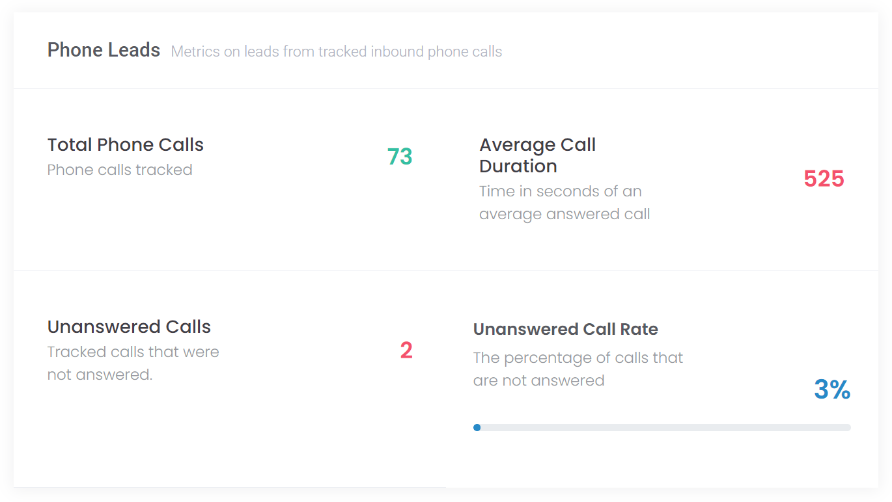Click the Unanswered Call Rate card area

click(662, 379)
